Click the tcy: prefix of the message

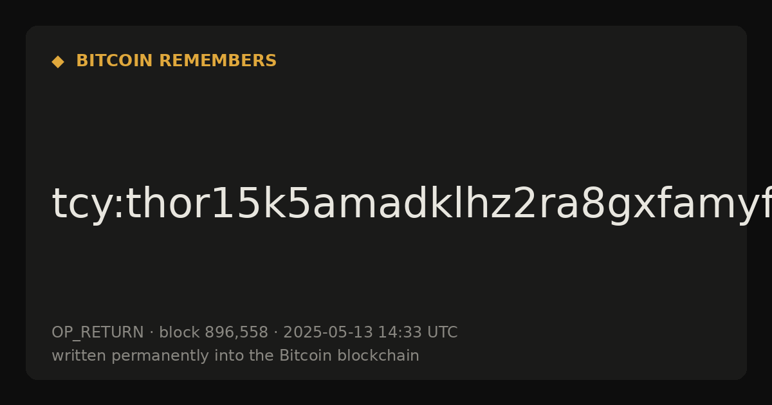tap(88, 204)
